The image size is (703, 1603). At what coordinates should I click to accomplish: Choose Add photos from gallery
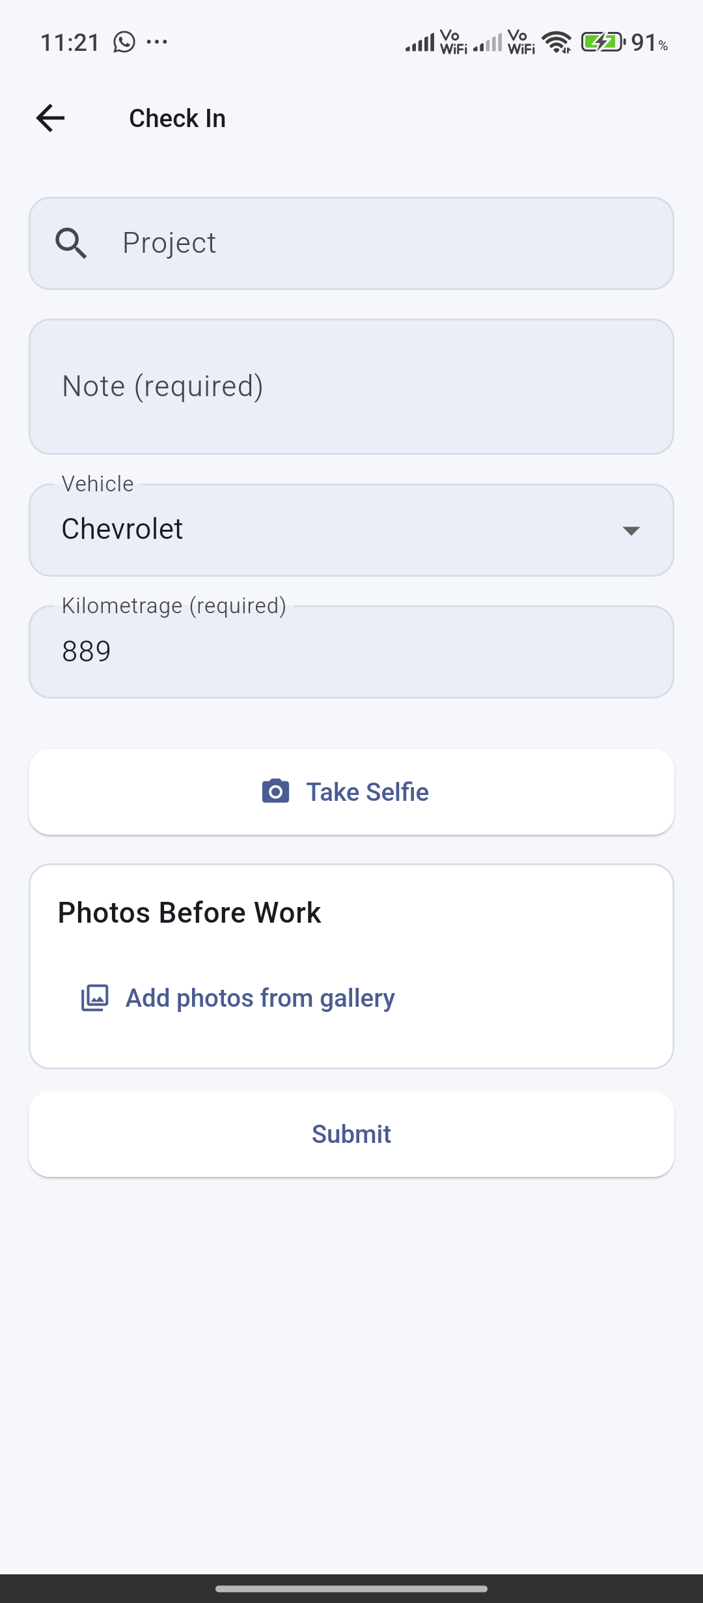click(260, 998)
